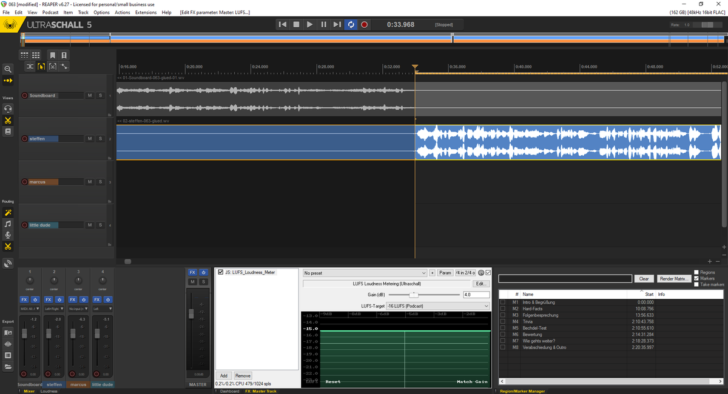728x394 pixels.
Task: Open the Actions menu
Action: click(x=122, y=12)
